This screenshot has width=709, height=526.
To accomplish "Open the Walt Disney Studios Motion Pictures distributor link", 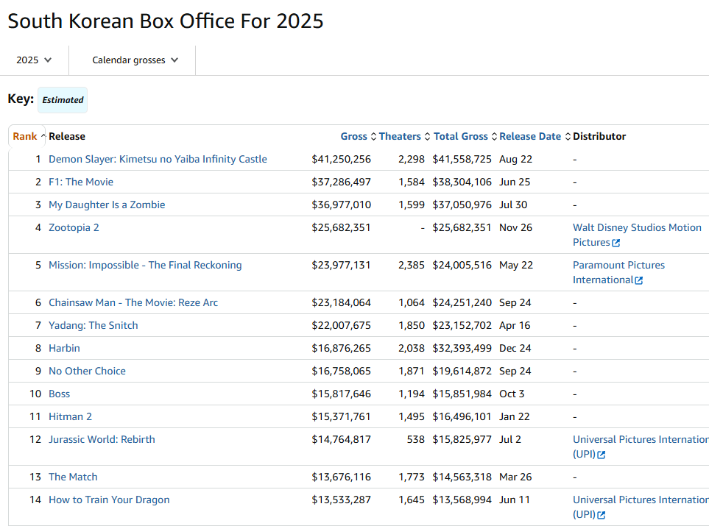I will coord(637,235).
